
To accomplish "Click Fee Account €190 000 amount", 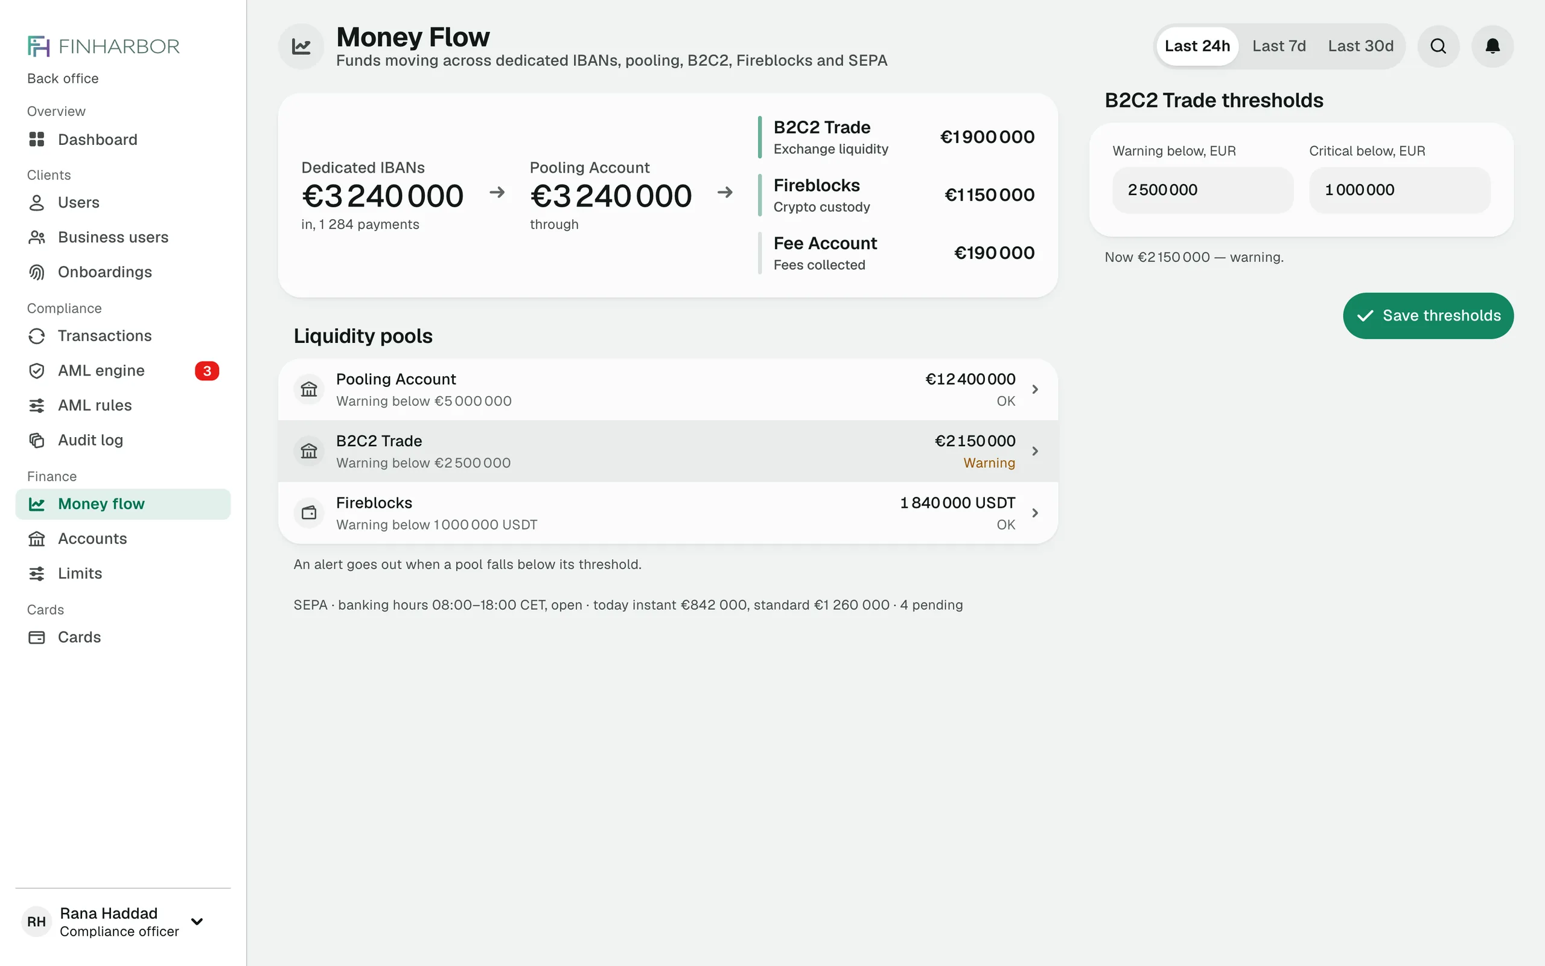I will [x=994, y=253].
